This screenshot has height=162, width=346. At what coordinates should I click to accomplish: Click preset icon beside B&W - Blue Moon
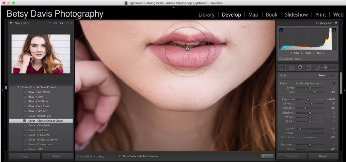(x=25, y=92)
